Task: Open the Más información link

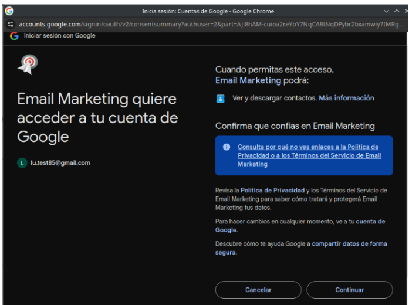Action: [x=346, y=98]
